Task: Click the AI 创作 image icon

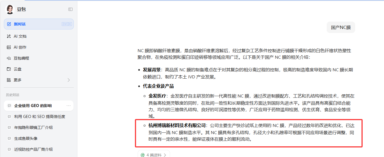Action: pyautogui.click(x=9, y=47)
